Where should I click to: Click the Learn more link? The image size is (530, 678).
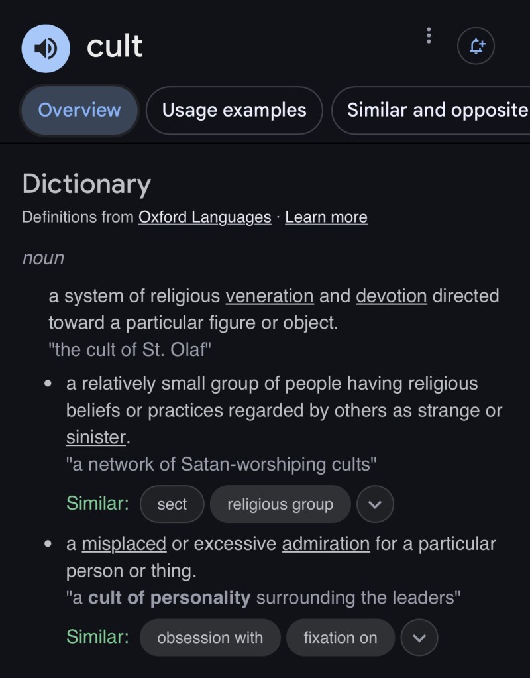pos(326,217)
